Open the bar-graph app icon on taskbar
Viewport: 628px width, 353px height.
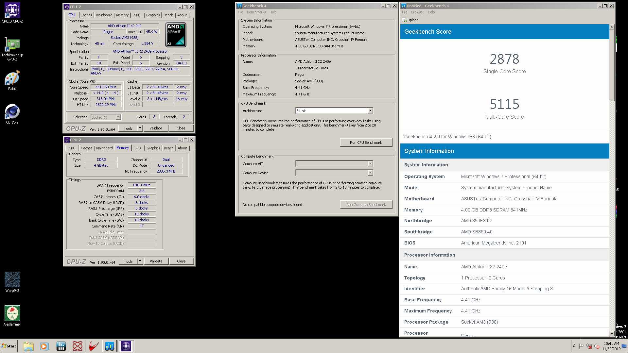pyautogui.click(x=61, y=346)
